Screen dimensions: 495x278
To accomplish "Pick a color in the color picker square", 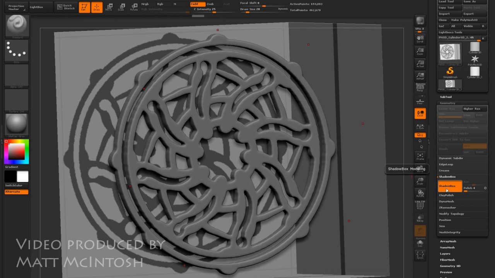I will [x=16, y=151].
